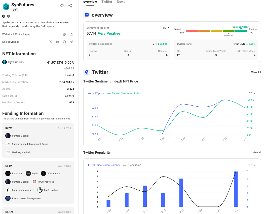265x214 pixels.
Task: Click the Sentiment Index info icon
Action: click(x=108, y=28)
